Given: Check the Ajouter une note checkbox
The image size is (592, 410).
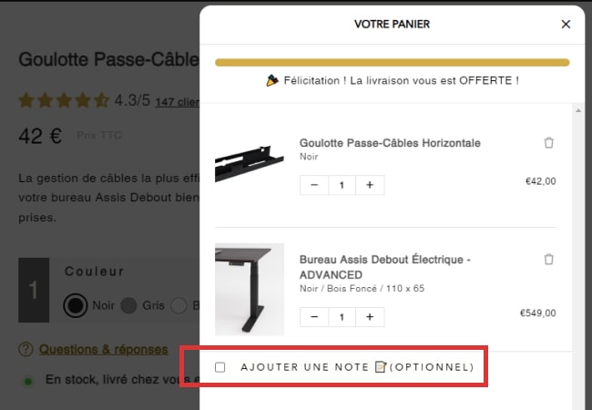Looking at the screenshot, I should (220, 367).
